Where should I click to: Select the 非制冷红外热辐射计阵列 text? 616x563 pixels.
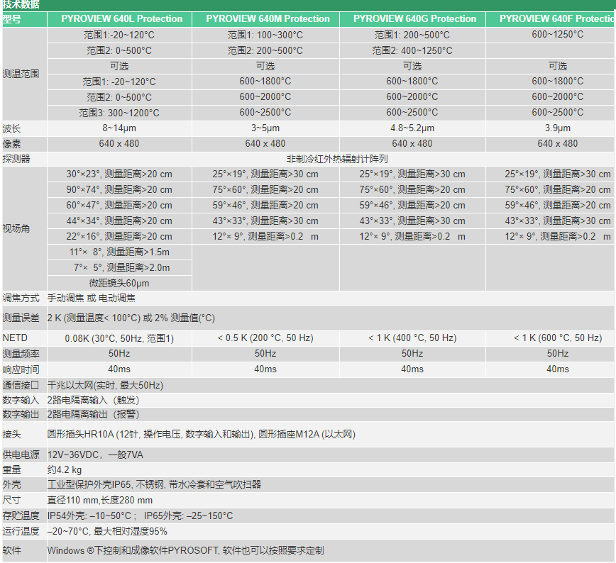pyautogui.click(x=337, y=159)
